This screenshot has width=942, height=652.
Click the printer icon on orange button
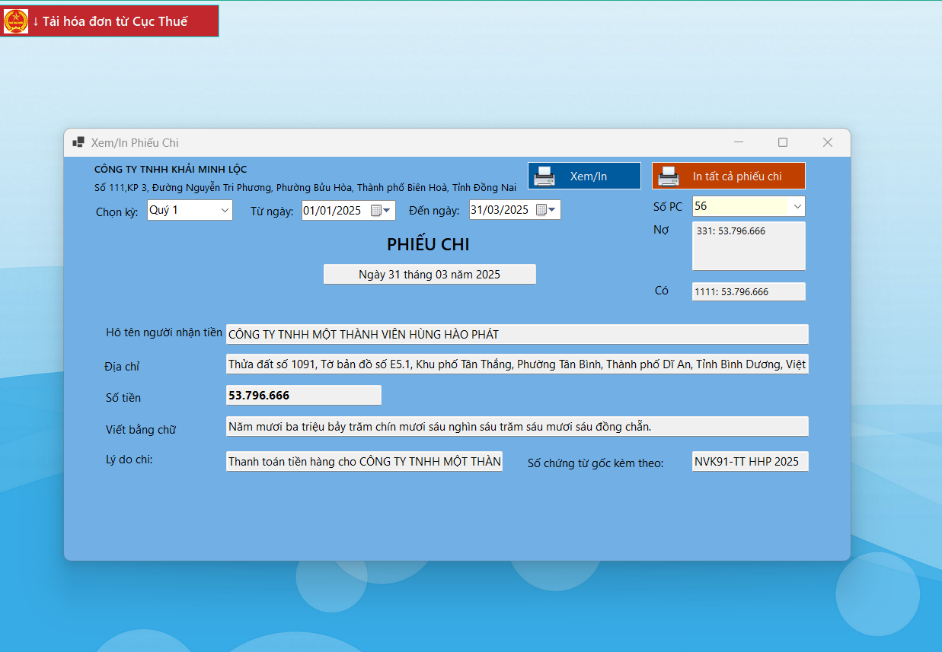[x=669, y=177]
